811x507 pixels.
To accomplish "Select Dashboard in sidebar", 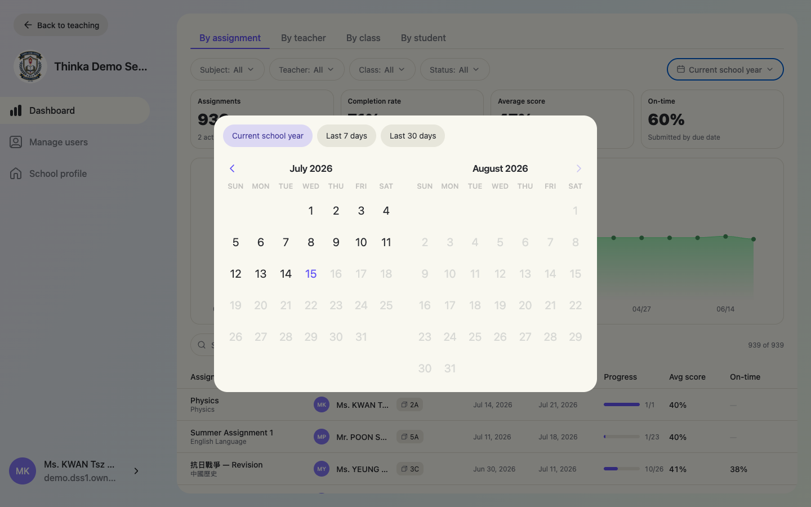I will click(x=75, y=110).
